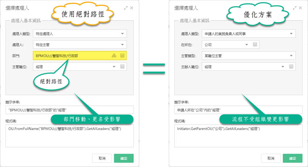This screenshot has height=167, width=308.
Task: Click grid icon in left 部門 field
Action: point(122,55)
